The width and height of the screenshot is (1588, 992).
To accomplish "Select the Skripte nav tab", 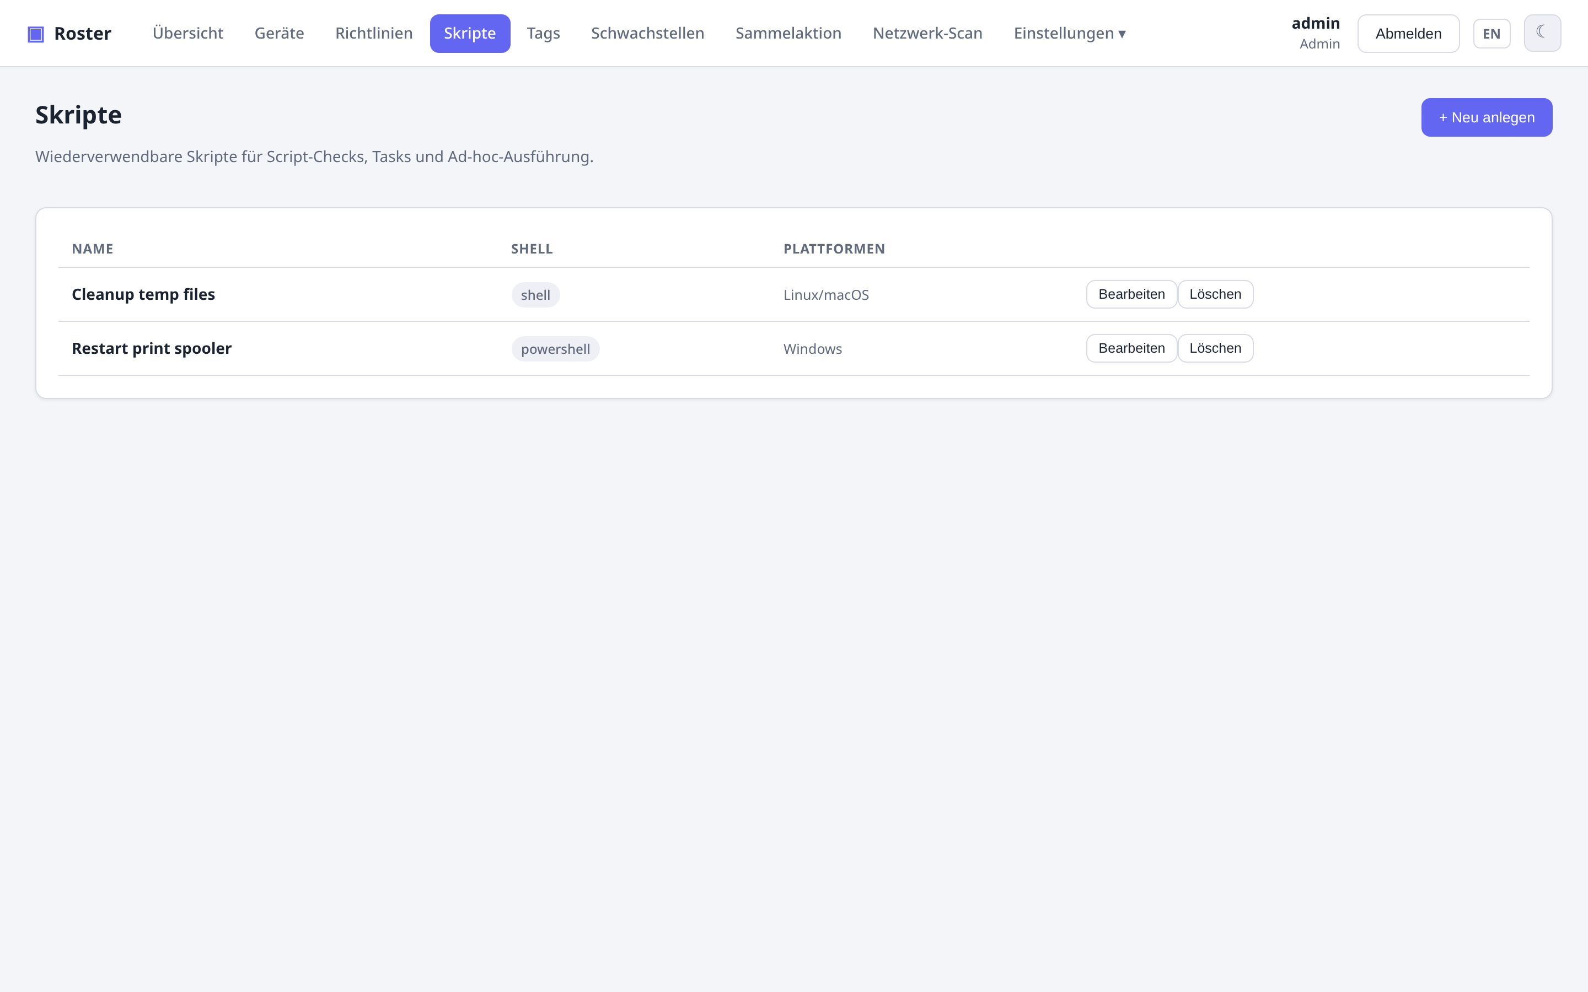I will [x=470, y=33].
